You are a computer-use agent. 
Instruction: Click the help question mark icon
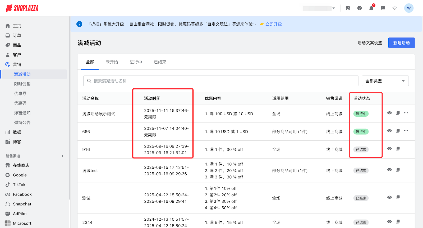tap(360, 8)
